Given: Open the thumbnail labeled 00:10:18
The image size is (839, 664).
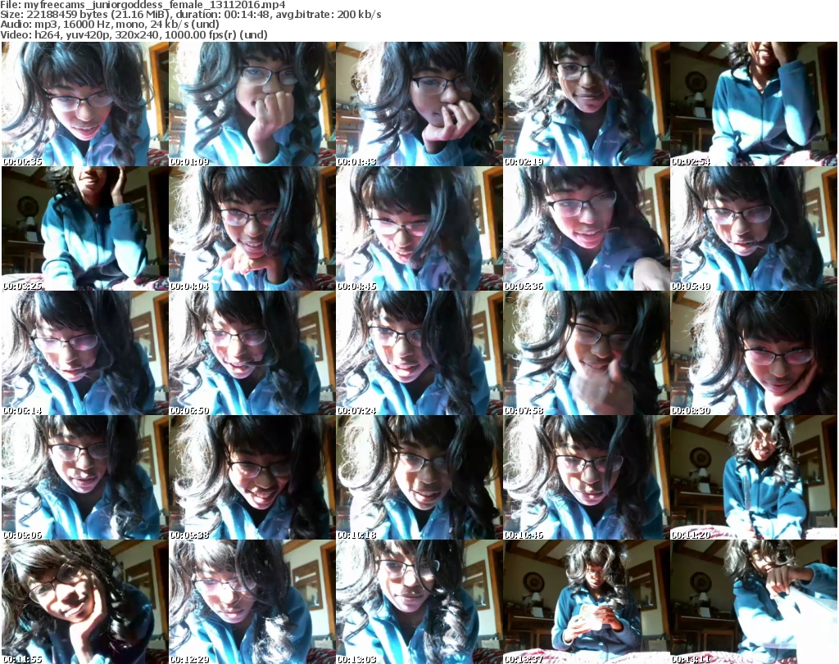Looking at the screenshot, I should 419,477.
